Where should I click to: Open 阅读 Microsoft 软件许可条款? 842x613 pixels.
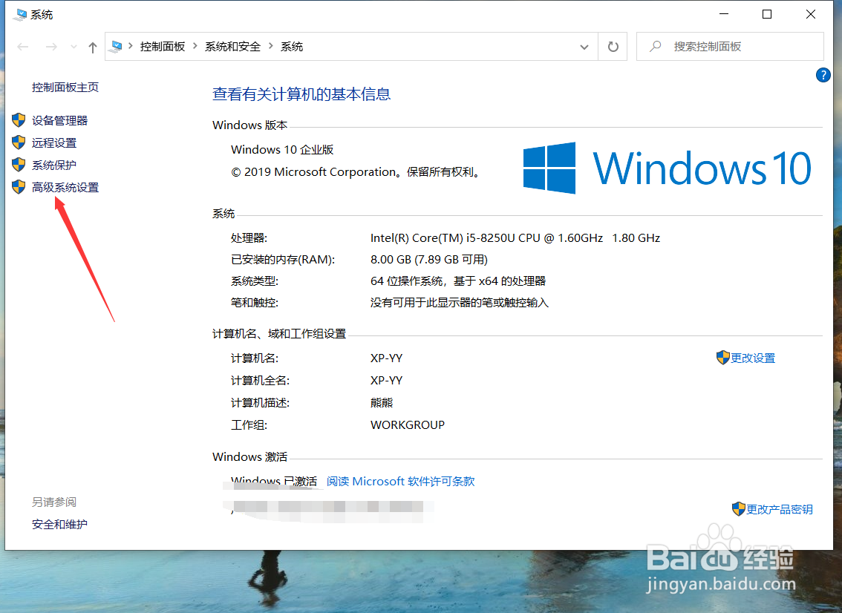[x=400, y=481]
